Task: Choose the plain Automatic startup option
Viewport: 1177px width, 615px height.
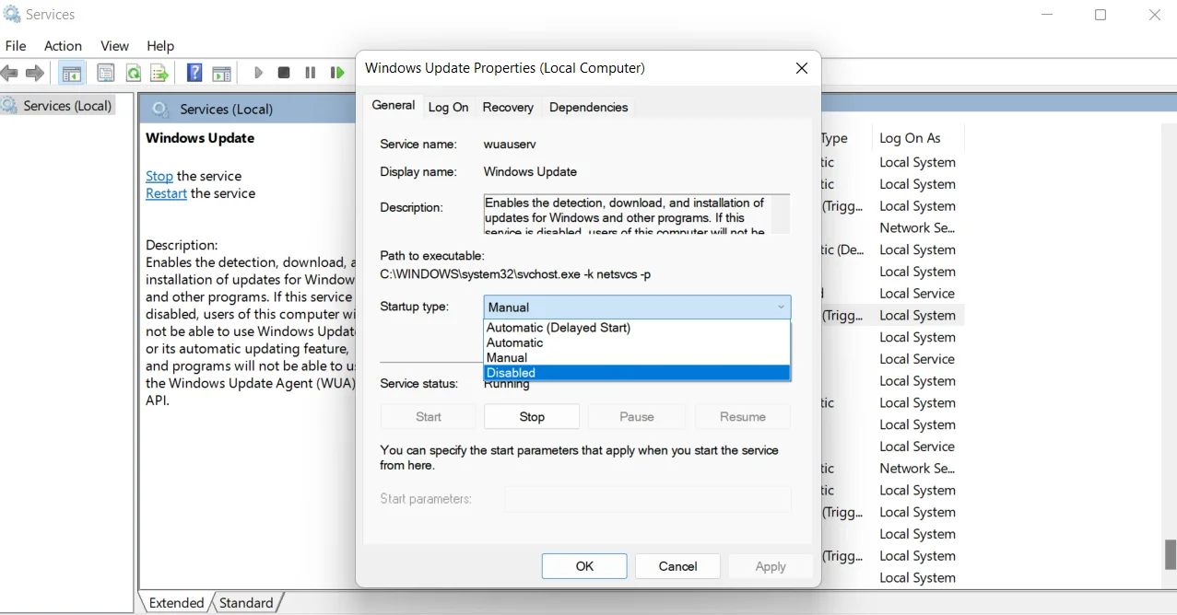Action: click(x=637, y=342)
